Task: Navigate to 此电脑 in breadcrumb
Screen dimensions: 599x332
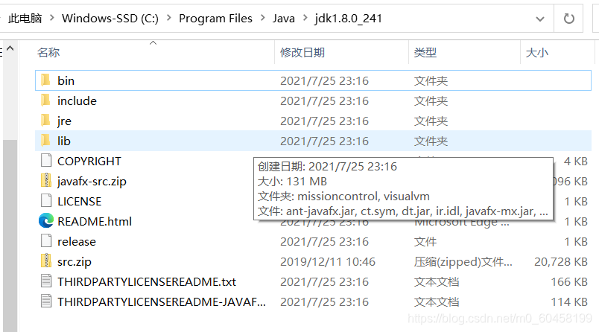Action: (x=25, y=19)
